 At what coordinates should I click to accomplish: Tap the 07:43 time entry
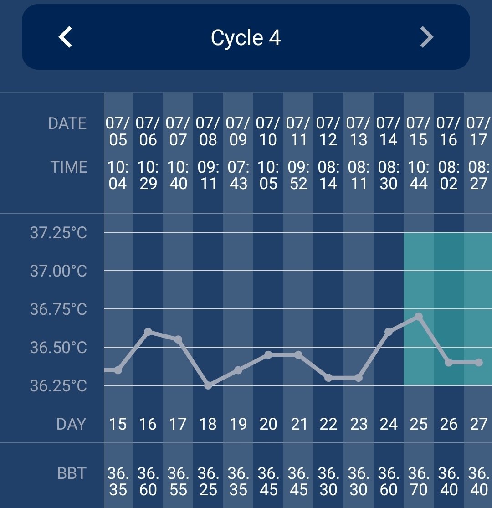pyautogui.click(x=238, y=175)
